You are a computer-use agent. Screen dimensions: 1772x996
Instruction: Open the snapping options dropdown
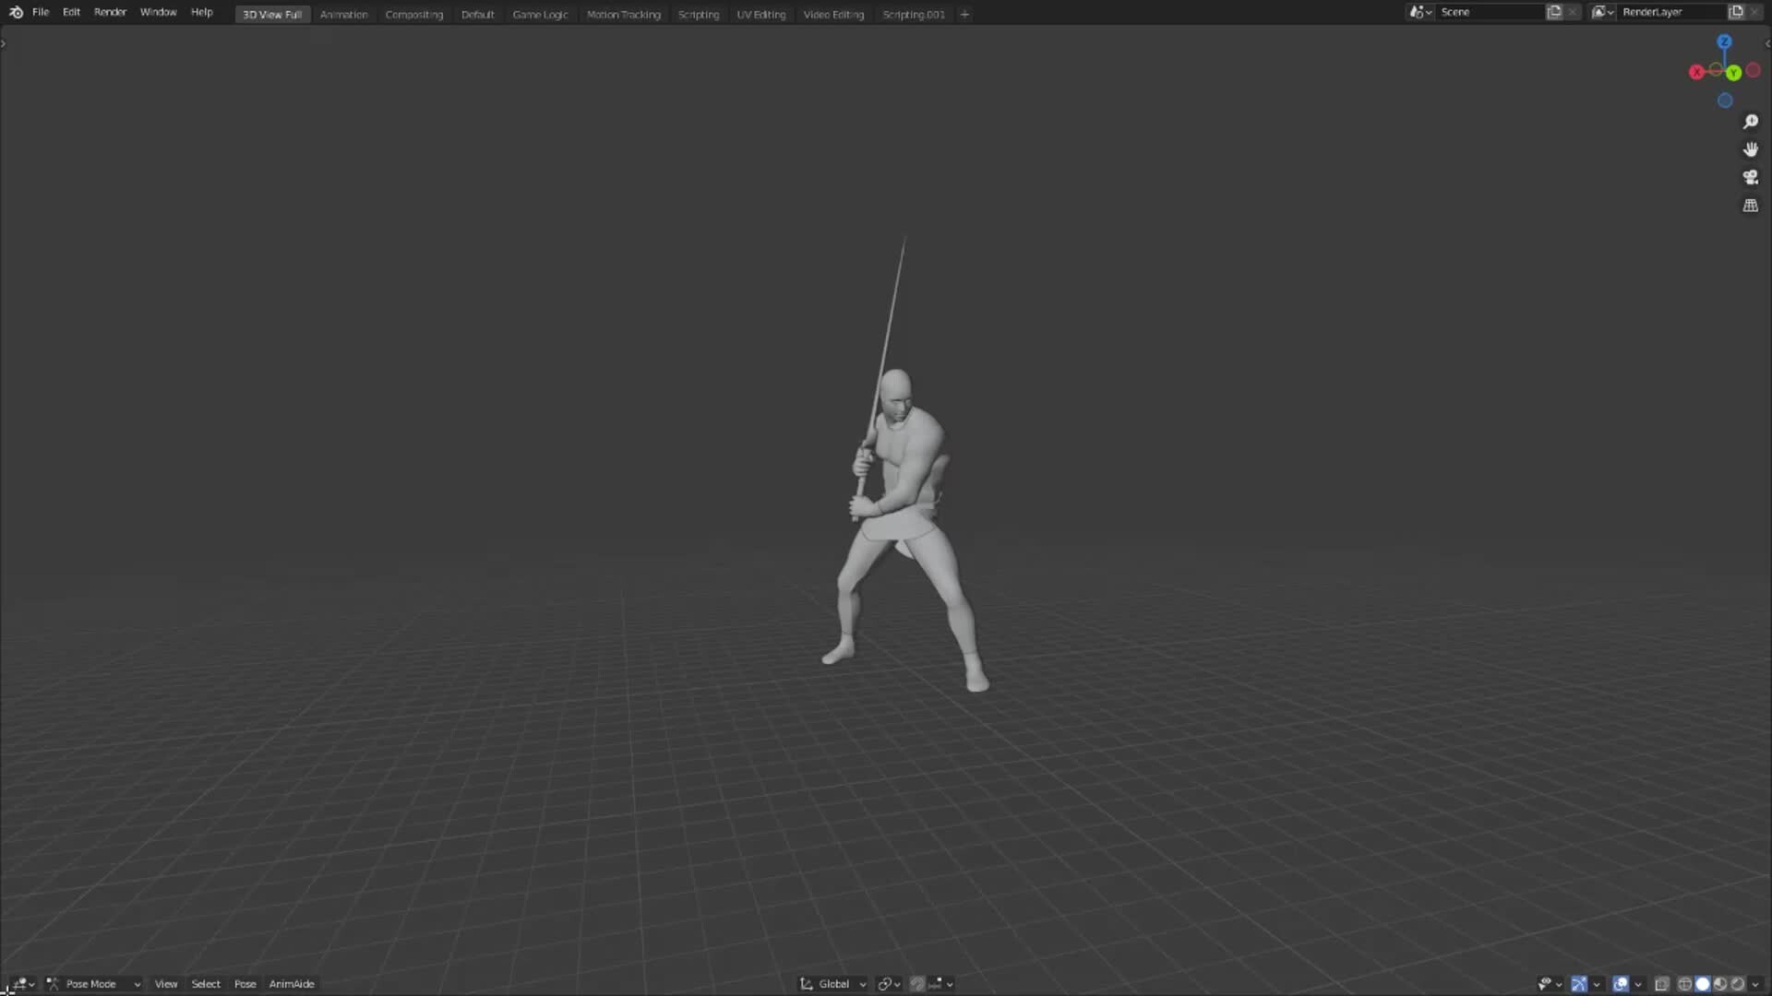point(941,984)
